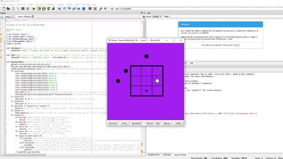Close the Snova Officiel.py tab

pyautogui.click(x=33, y=16)
